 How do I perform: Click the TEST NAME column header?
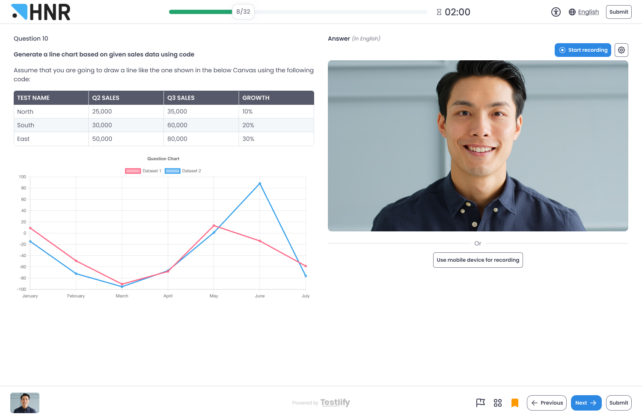[51, 98]
